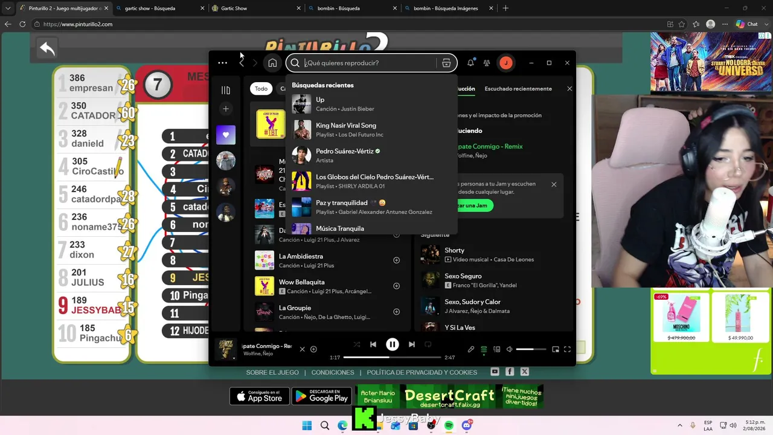This screenshot has height=435, width=773.
Task: Switch to the Gartic Show browser tab
Action: click(256, 8)
